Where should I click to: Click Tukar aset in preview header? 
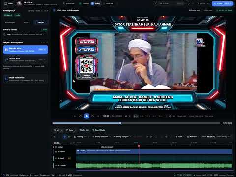pos(194,10)
